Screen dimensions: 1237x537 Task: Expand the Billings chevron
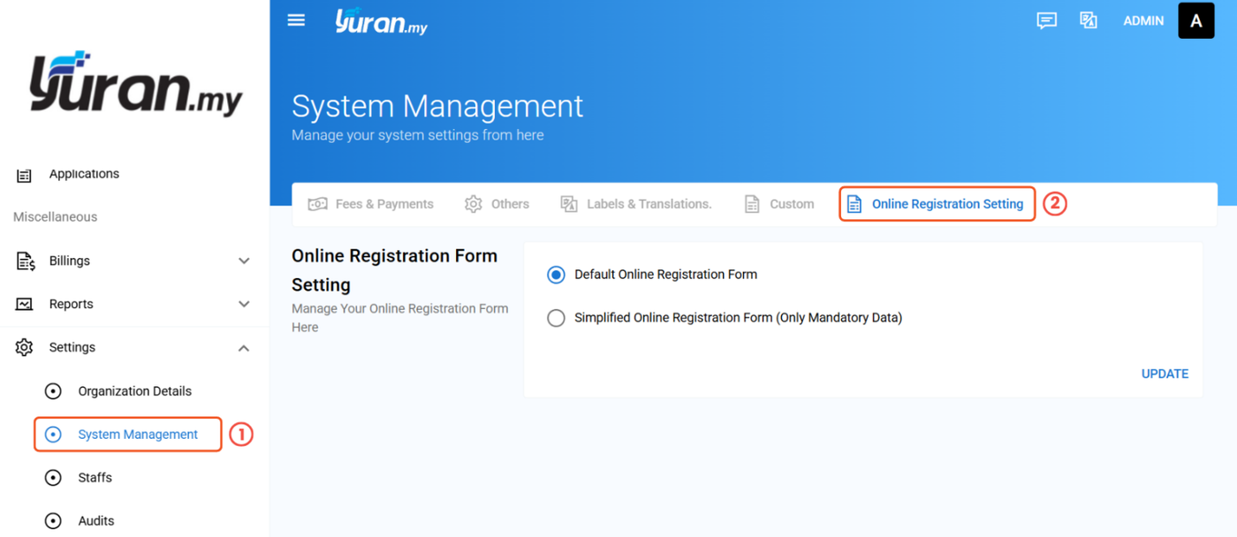pos(244,261)
